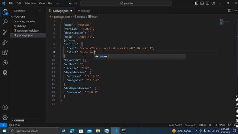The height and width of the screenshot is (134, 238).
Task: Open Task View in the taskbar
Action: (x=63, y=131)
